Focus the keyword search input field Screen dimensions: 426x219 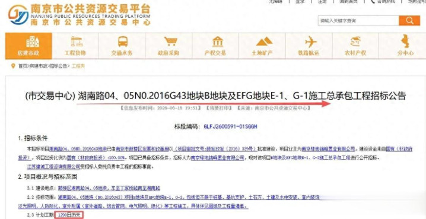coord(358,21)
